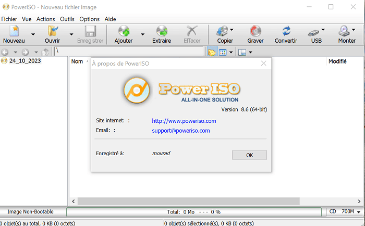
Task: Expand the dropdown arrow next to Nouveau
Action: 33,35
